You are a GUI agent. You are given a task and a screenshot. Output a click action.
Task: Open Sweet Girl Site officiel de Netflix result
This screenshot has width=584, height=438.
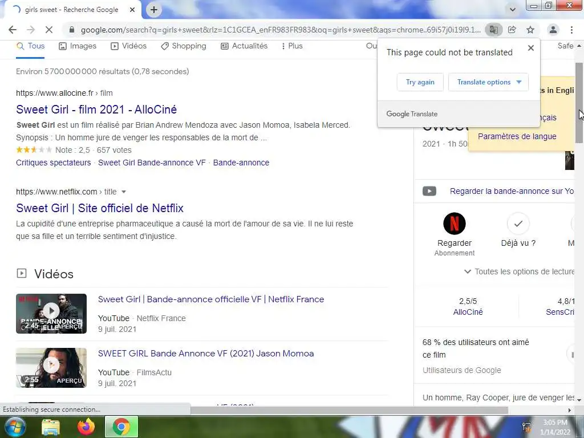pyautogui.click(x=100, y=208)
